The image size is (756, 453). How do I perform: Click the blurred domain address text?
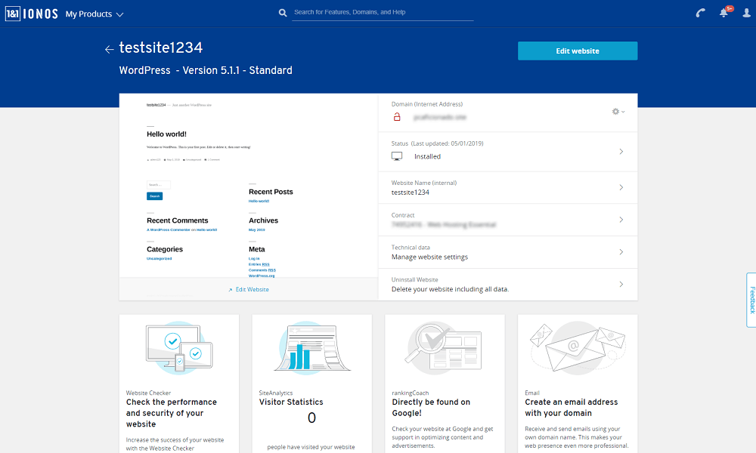pos(440,117)
